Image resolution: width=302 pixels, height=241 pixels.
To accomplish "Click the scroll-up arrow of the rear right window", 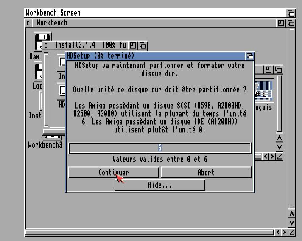I will [x=280, y=138].
